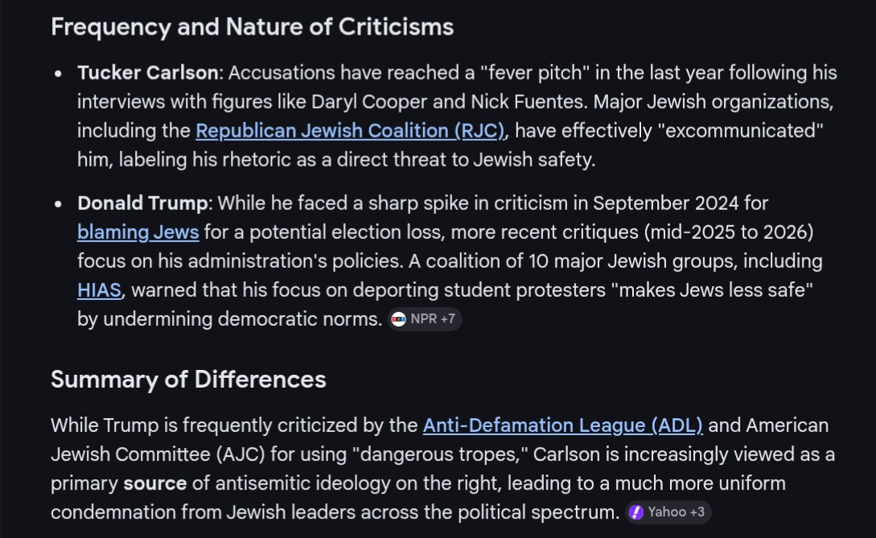Click the NPR logo icon
Screen dimensions: 876x538
(x=398, y=319)
